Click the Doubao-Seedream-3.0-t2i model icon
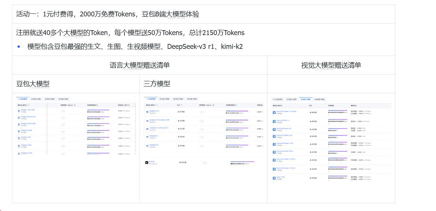Image resolution: width=436 pixels, height=211 pixels. (274, 152)
